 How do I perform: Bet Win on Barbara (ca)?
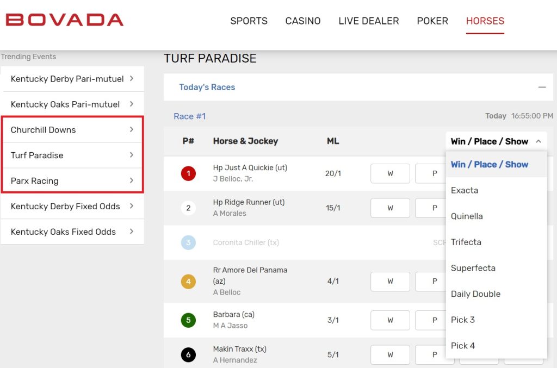pos(390,320)
